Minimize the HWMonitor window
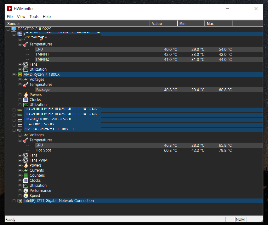Screen dimensions: 268x225 (227, 9)
